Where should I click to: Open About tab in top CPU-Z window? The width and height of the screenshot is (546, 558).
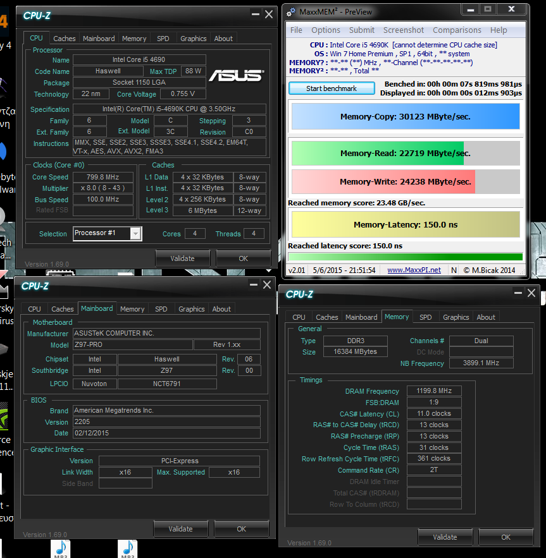223,39
